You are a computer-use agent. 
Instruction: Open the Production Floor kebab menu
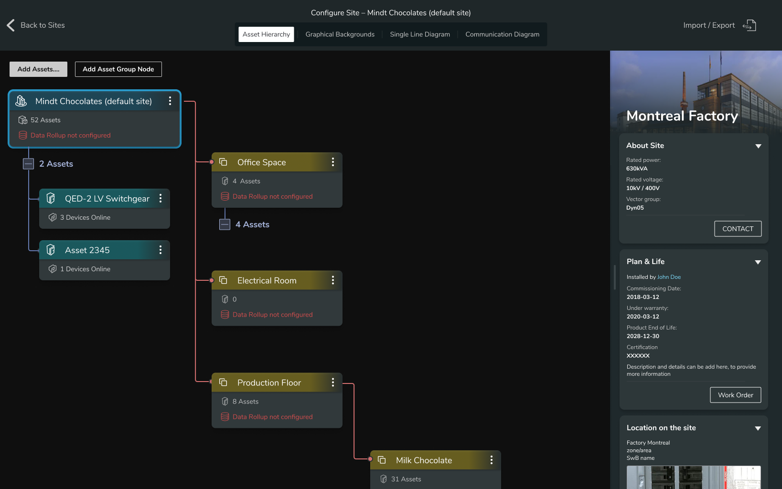click(333, 383)
